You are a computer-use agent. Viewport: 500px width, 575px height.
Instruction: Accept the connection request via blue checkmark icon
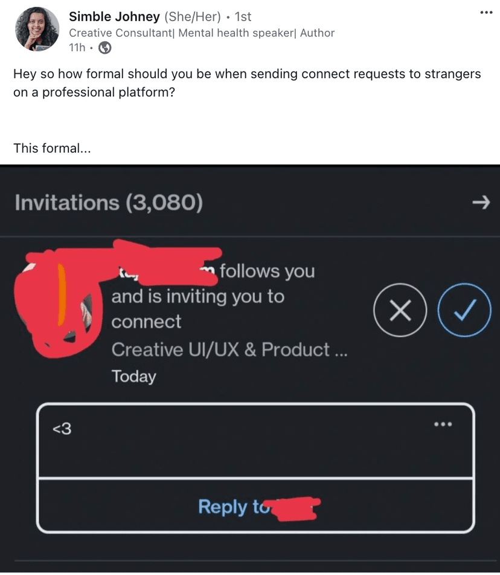464,310
